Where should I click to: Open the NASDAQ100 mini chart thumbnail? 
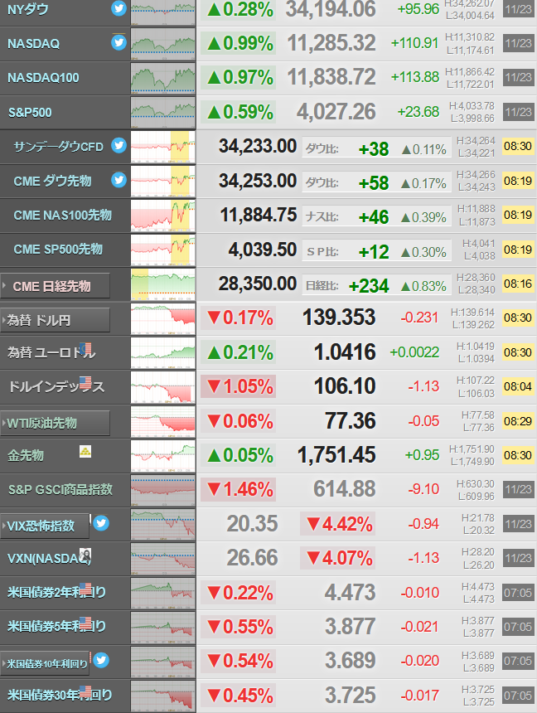[162, 78]
